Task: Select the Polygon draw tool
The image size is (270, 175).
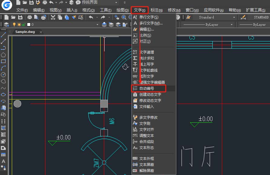Action: (3, 55)
